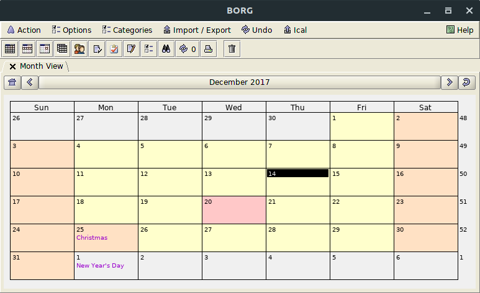
Task: Click the trash can toolbar icon
Action: click(x=232, y=49)
